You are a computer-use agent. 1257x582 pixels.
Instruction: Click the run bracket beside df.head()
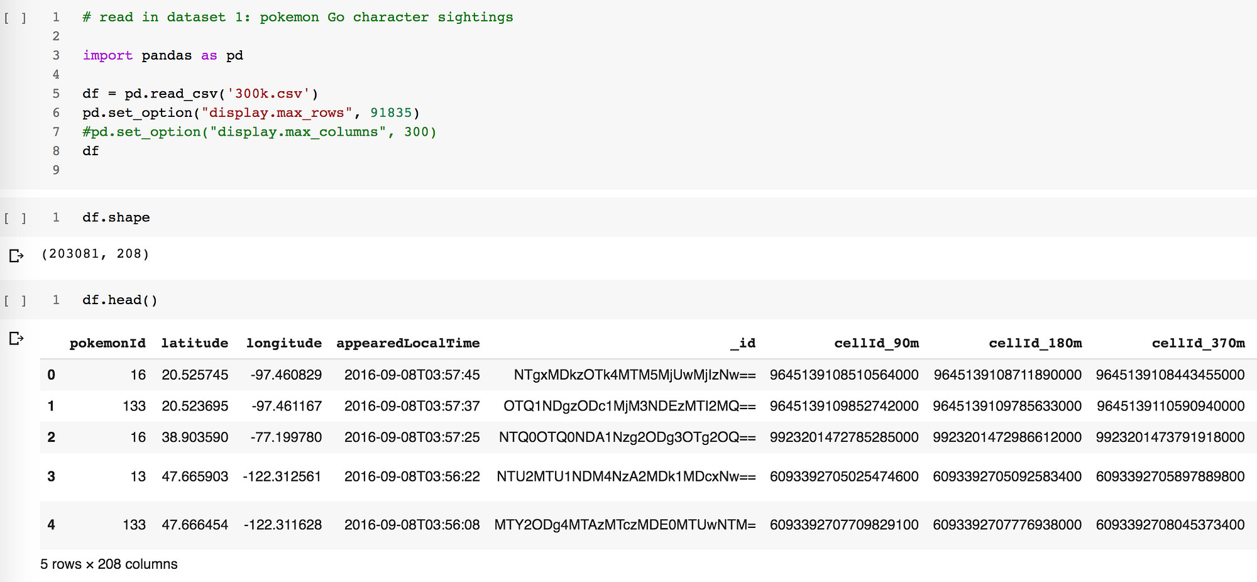pyautogui.click(x=16, y=300)
